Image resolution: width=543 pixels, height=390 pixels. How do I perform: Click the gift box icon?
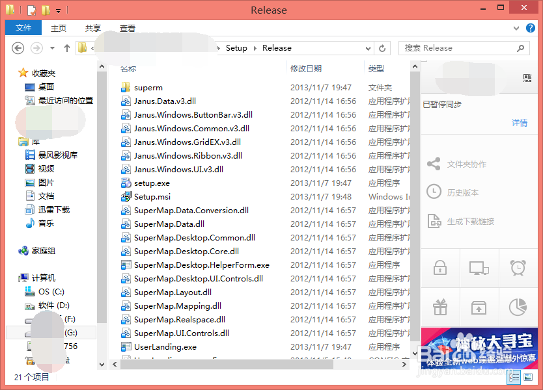pyautogui.click(x=440, y=307)
